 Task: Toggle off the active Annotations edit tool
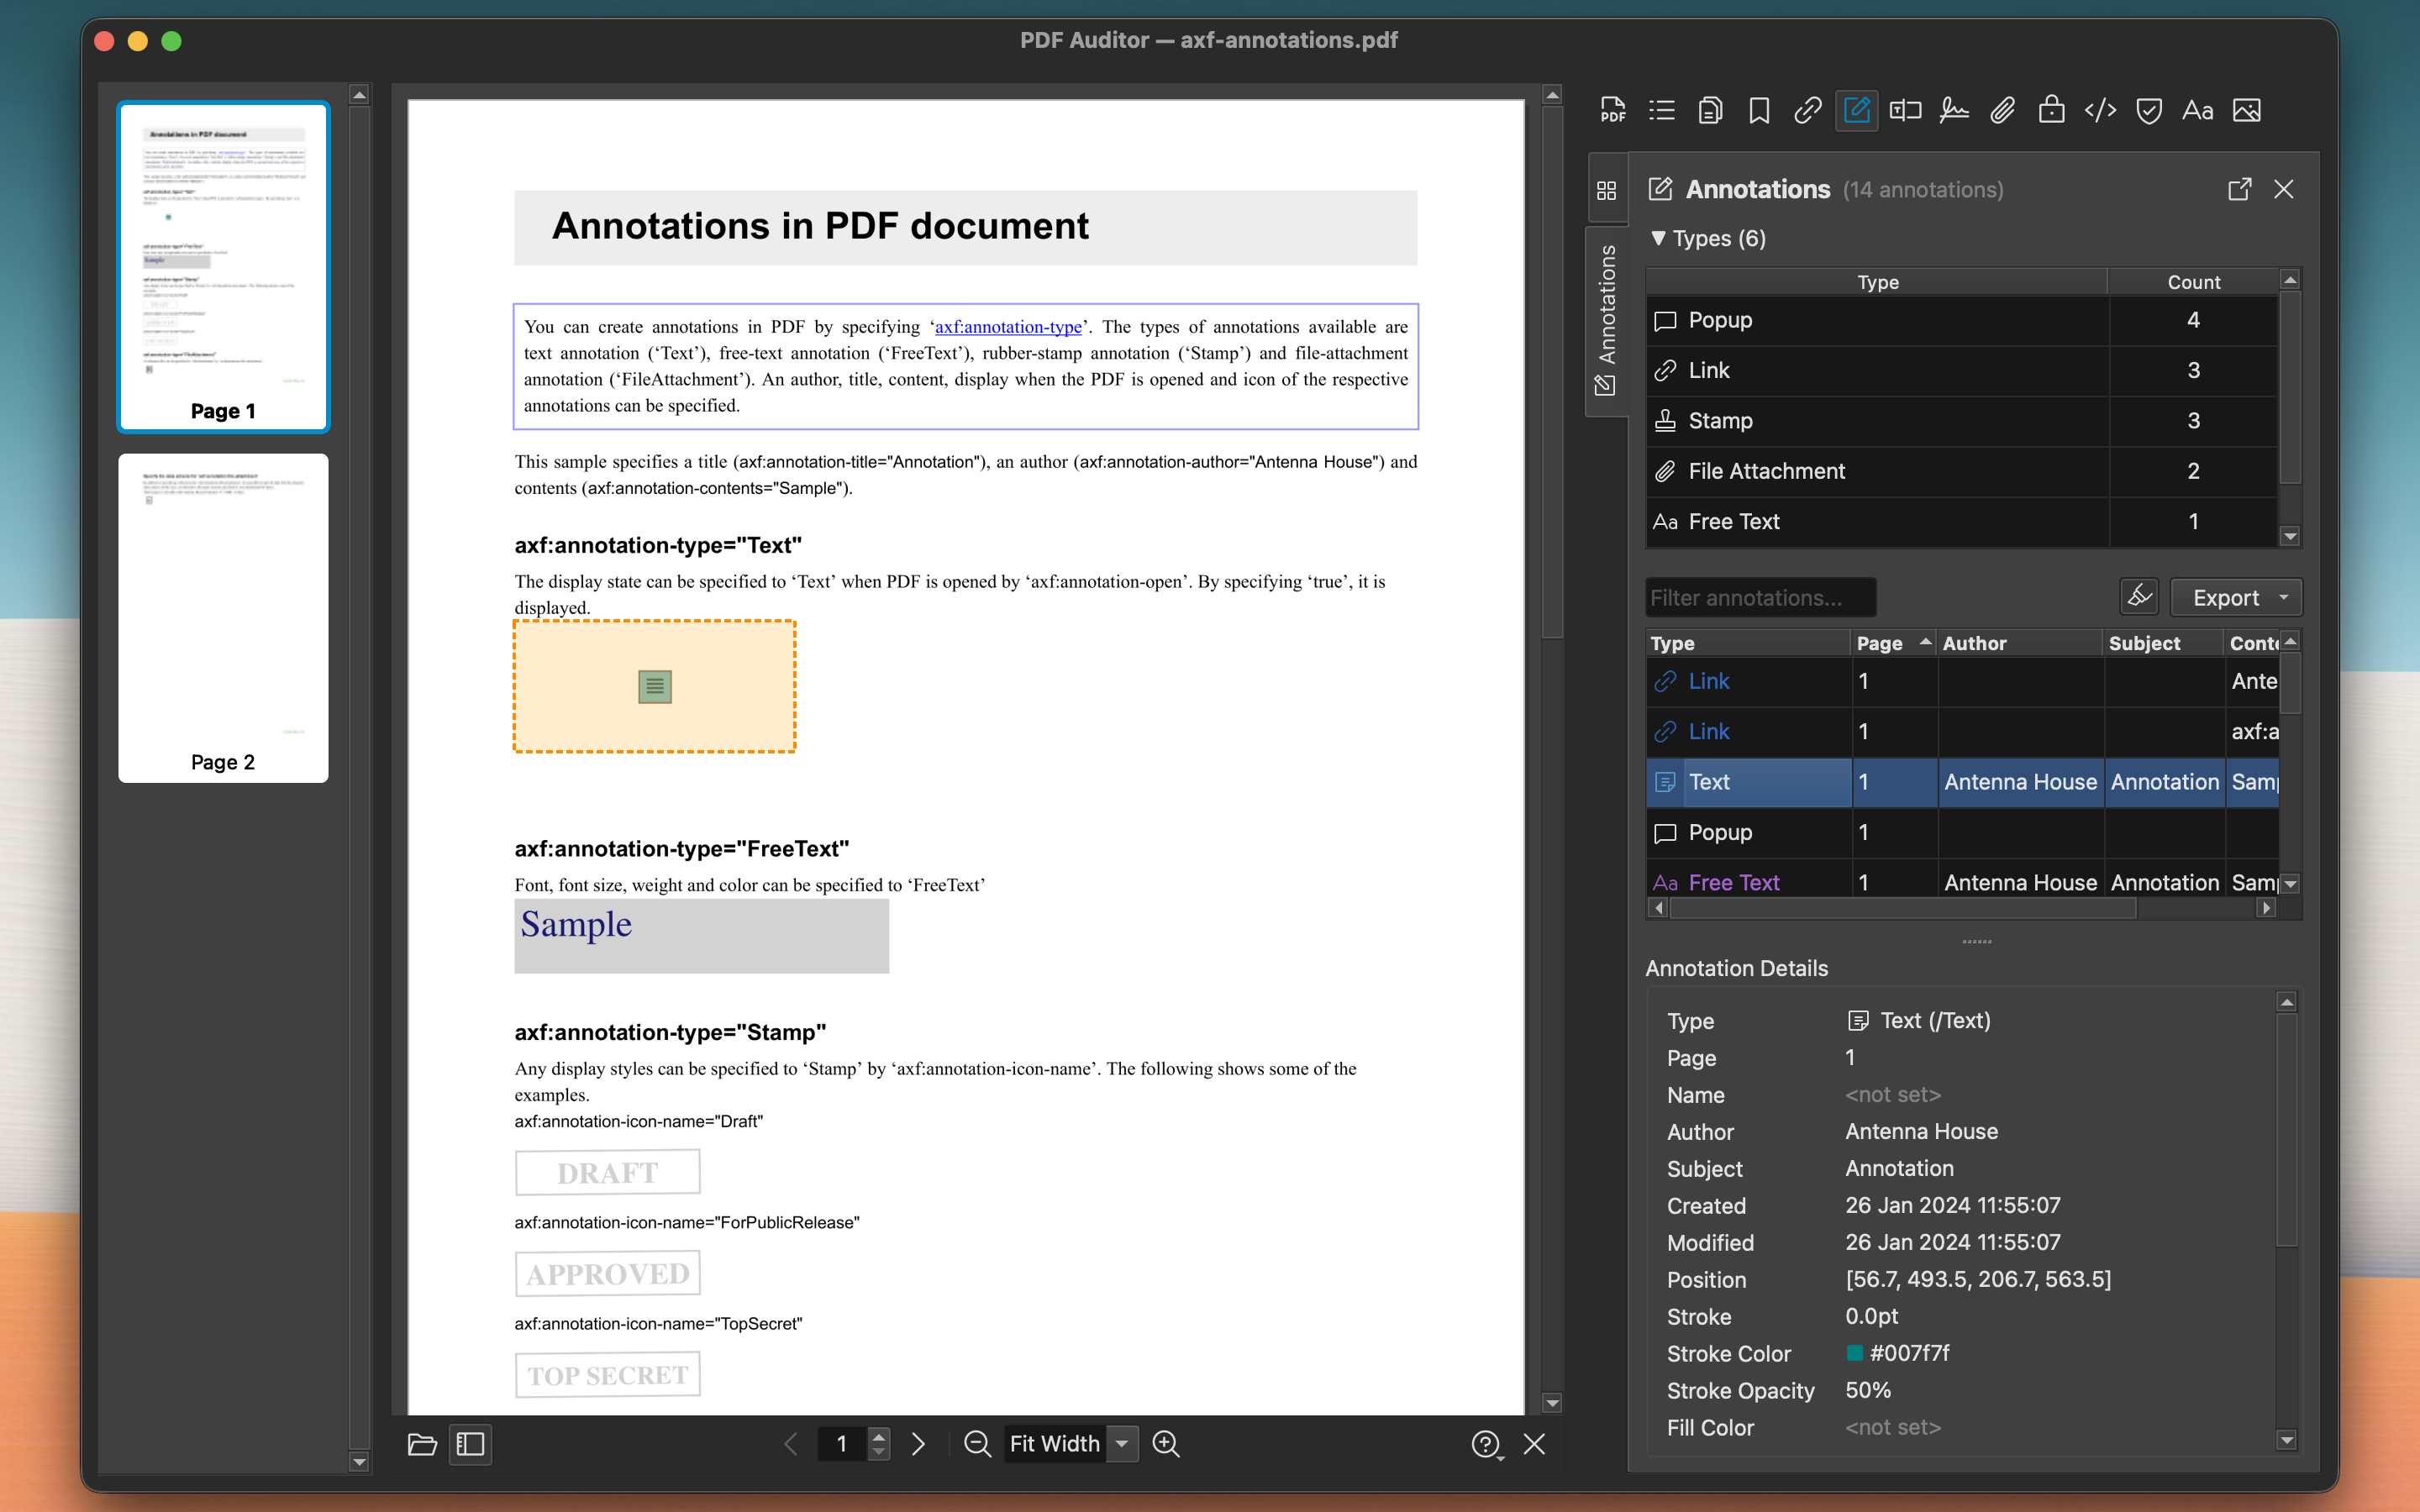pyautogui.click(x=1856, y=110)
